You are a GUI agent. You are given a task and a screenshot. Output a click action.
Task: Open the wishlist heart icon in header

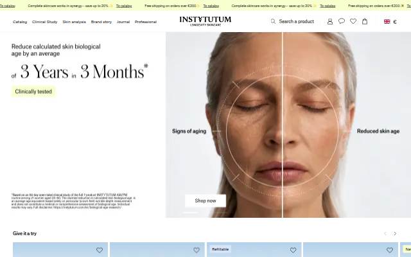pyautogui.click(x=353, y=21)
